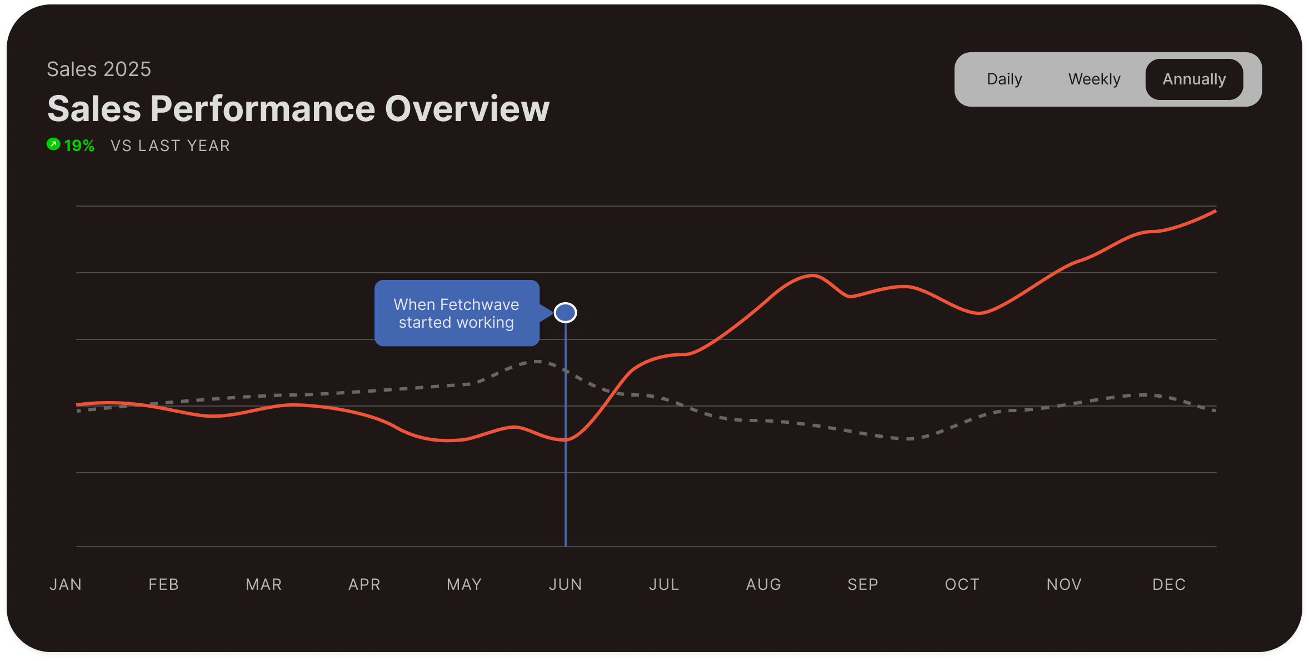The height and width of the screenshot is (661, 1309).
Task: Click the JAN axis label
Action: coord(66,584)
